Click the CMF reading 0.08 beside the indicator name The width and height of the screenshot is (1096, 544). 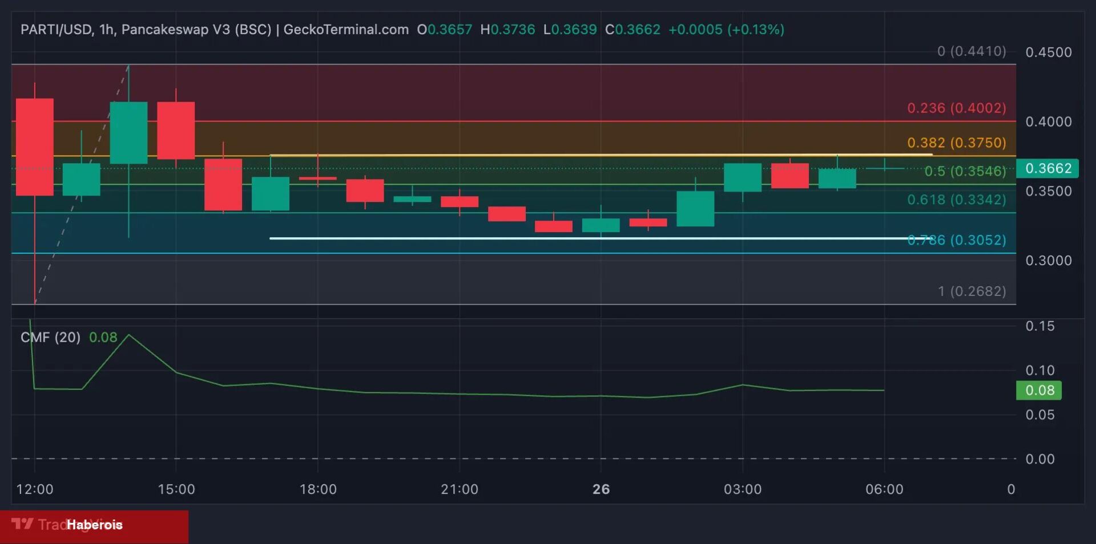103,337
